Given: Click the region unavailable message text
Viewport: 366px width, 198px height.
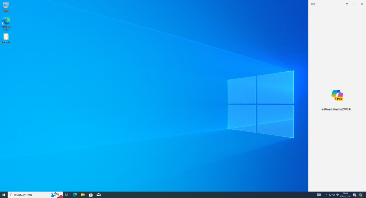Looking at the screenshot, I should point(337,109).
